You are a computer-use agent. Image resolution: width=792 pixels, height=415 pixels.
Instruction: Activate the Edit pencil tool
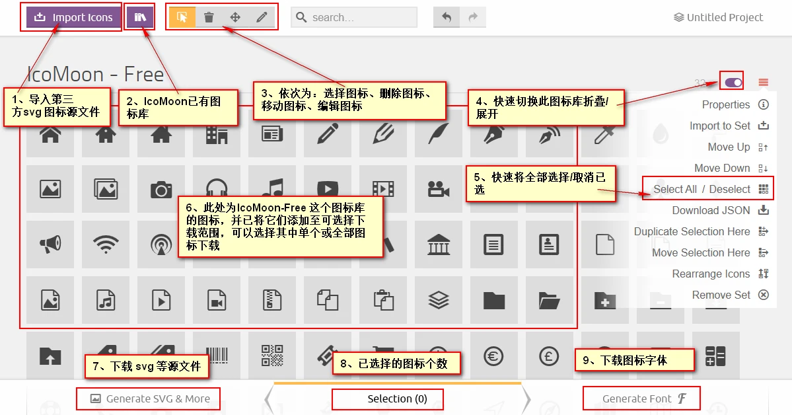[x=262, y=17]
